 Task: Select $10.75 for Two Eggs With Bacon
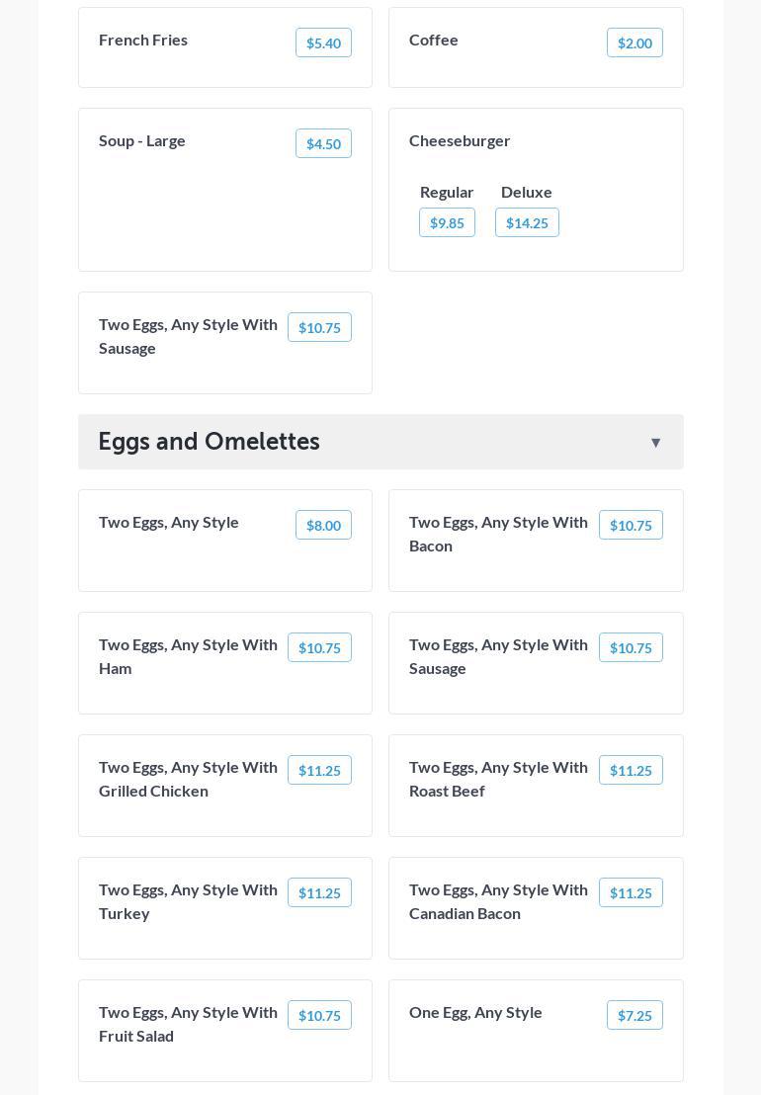tap(631, 525)
